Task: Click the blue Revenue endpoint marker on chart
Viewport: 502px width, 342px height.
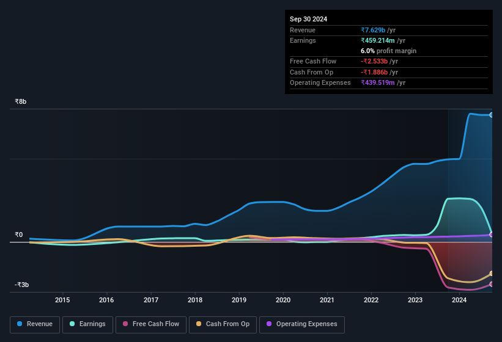Action: [x=491, y=115]
